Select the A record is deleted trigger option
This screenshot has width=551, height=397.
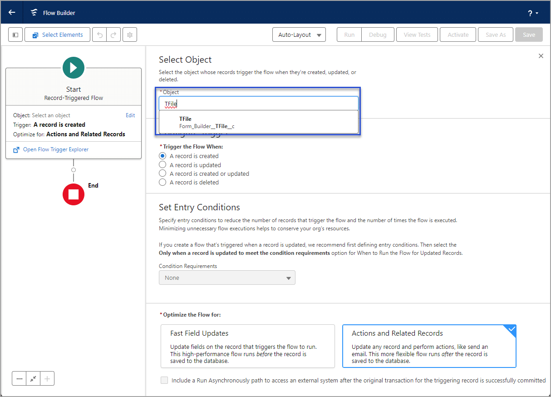(162, 182)
